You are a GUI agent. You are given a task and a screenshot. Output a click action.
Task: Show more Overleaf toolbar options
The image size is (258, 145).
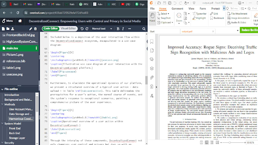pyautogui.click(x=129, y=29)
